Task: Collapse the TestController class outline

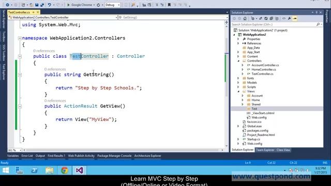Action: (20, 56)
